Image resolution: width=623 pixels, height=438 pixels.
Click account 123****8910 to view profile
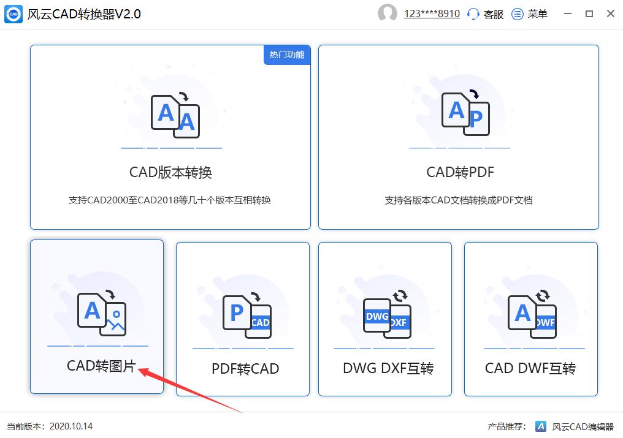click(x=431, y=13)
